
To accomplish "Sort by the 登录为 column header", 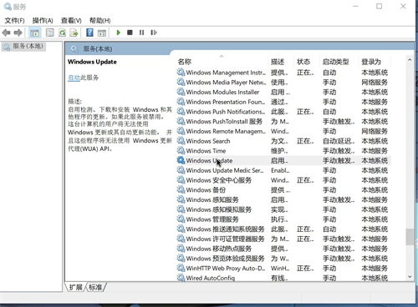I will click(x=371, y=62).
